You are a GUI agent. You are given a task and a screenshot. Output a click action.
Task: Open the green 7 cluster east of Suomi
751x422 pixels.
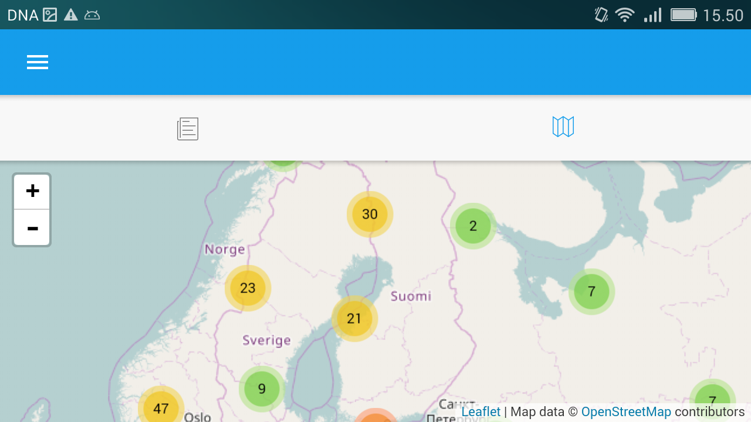coord(591,291)
